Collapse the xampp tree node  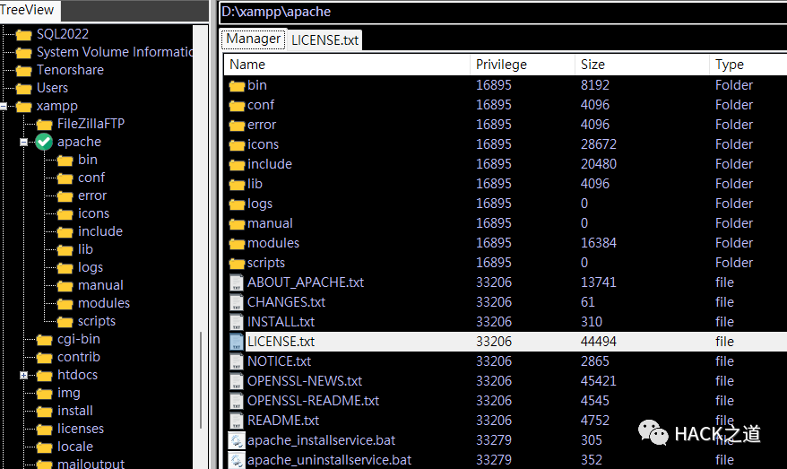[3, 106]
